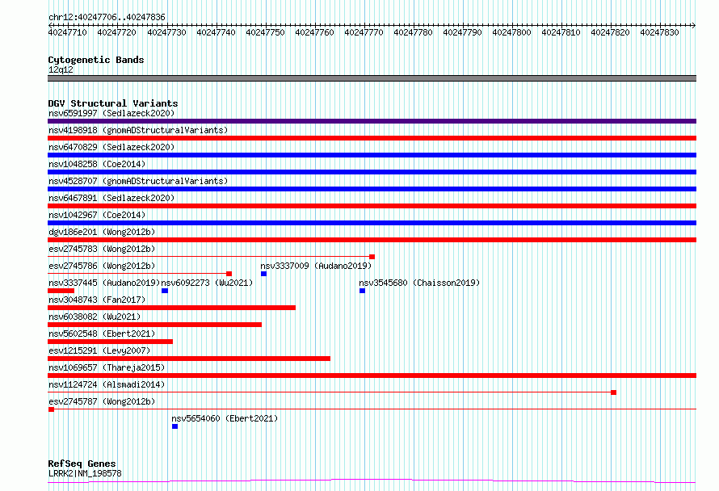Click variant label nsv1069657 (Thareja2015)
719x491 pixels.
[x=107, y=367]
